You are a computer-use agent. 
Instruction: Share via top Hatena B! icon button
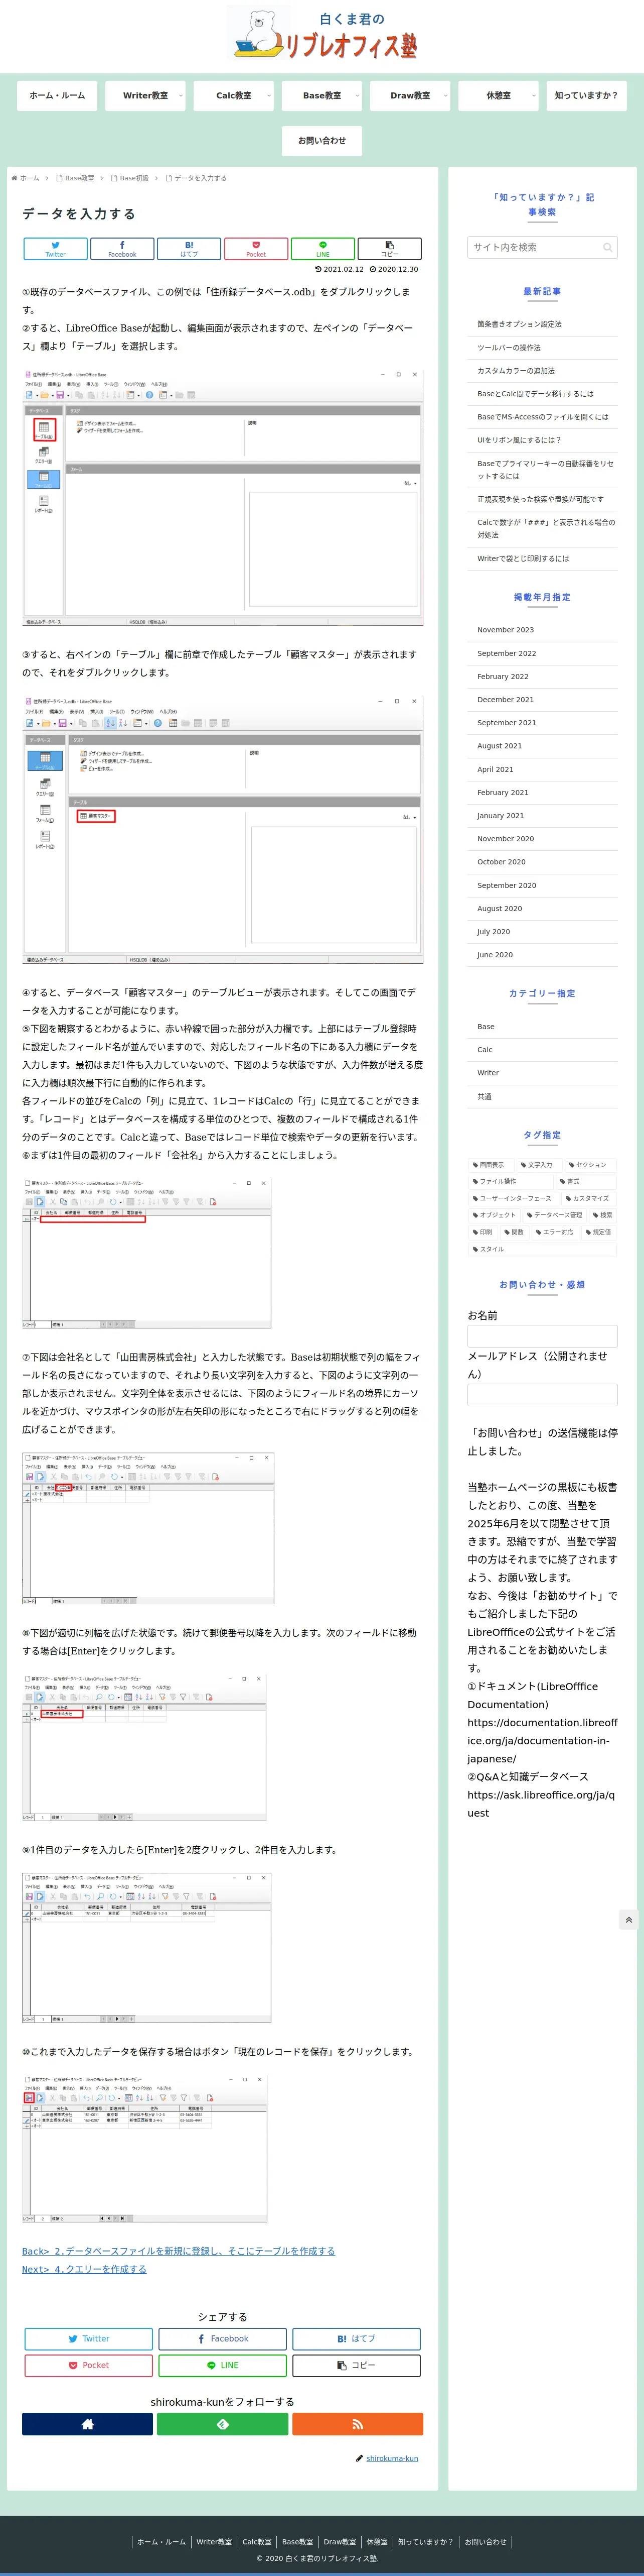[189, 249]
